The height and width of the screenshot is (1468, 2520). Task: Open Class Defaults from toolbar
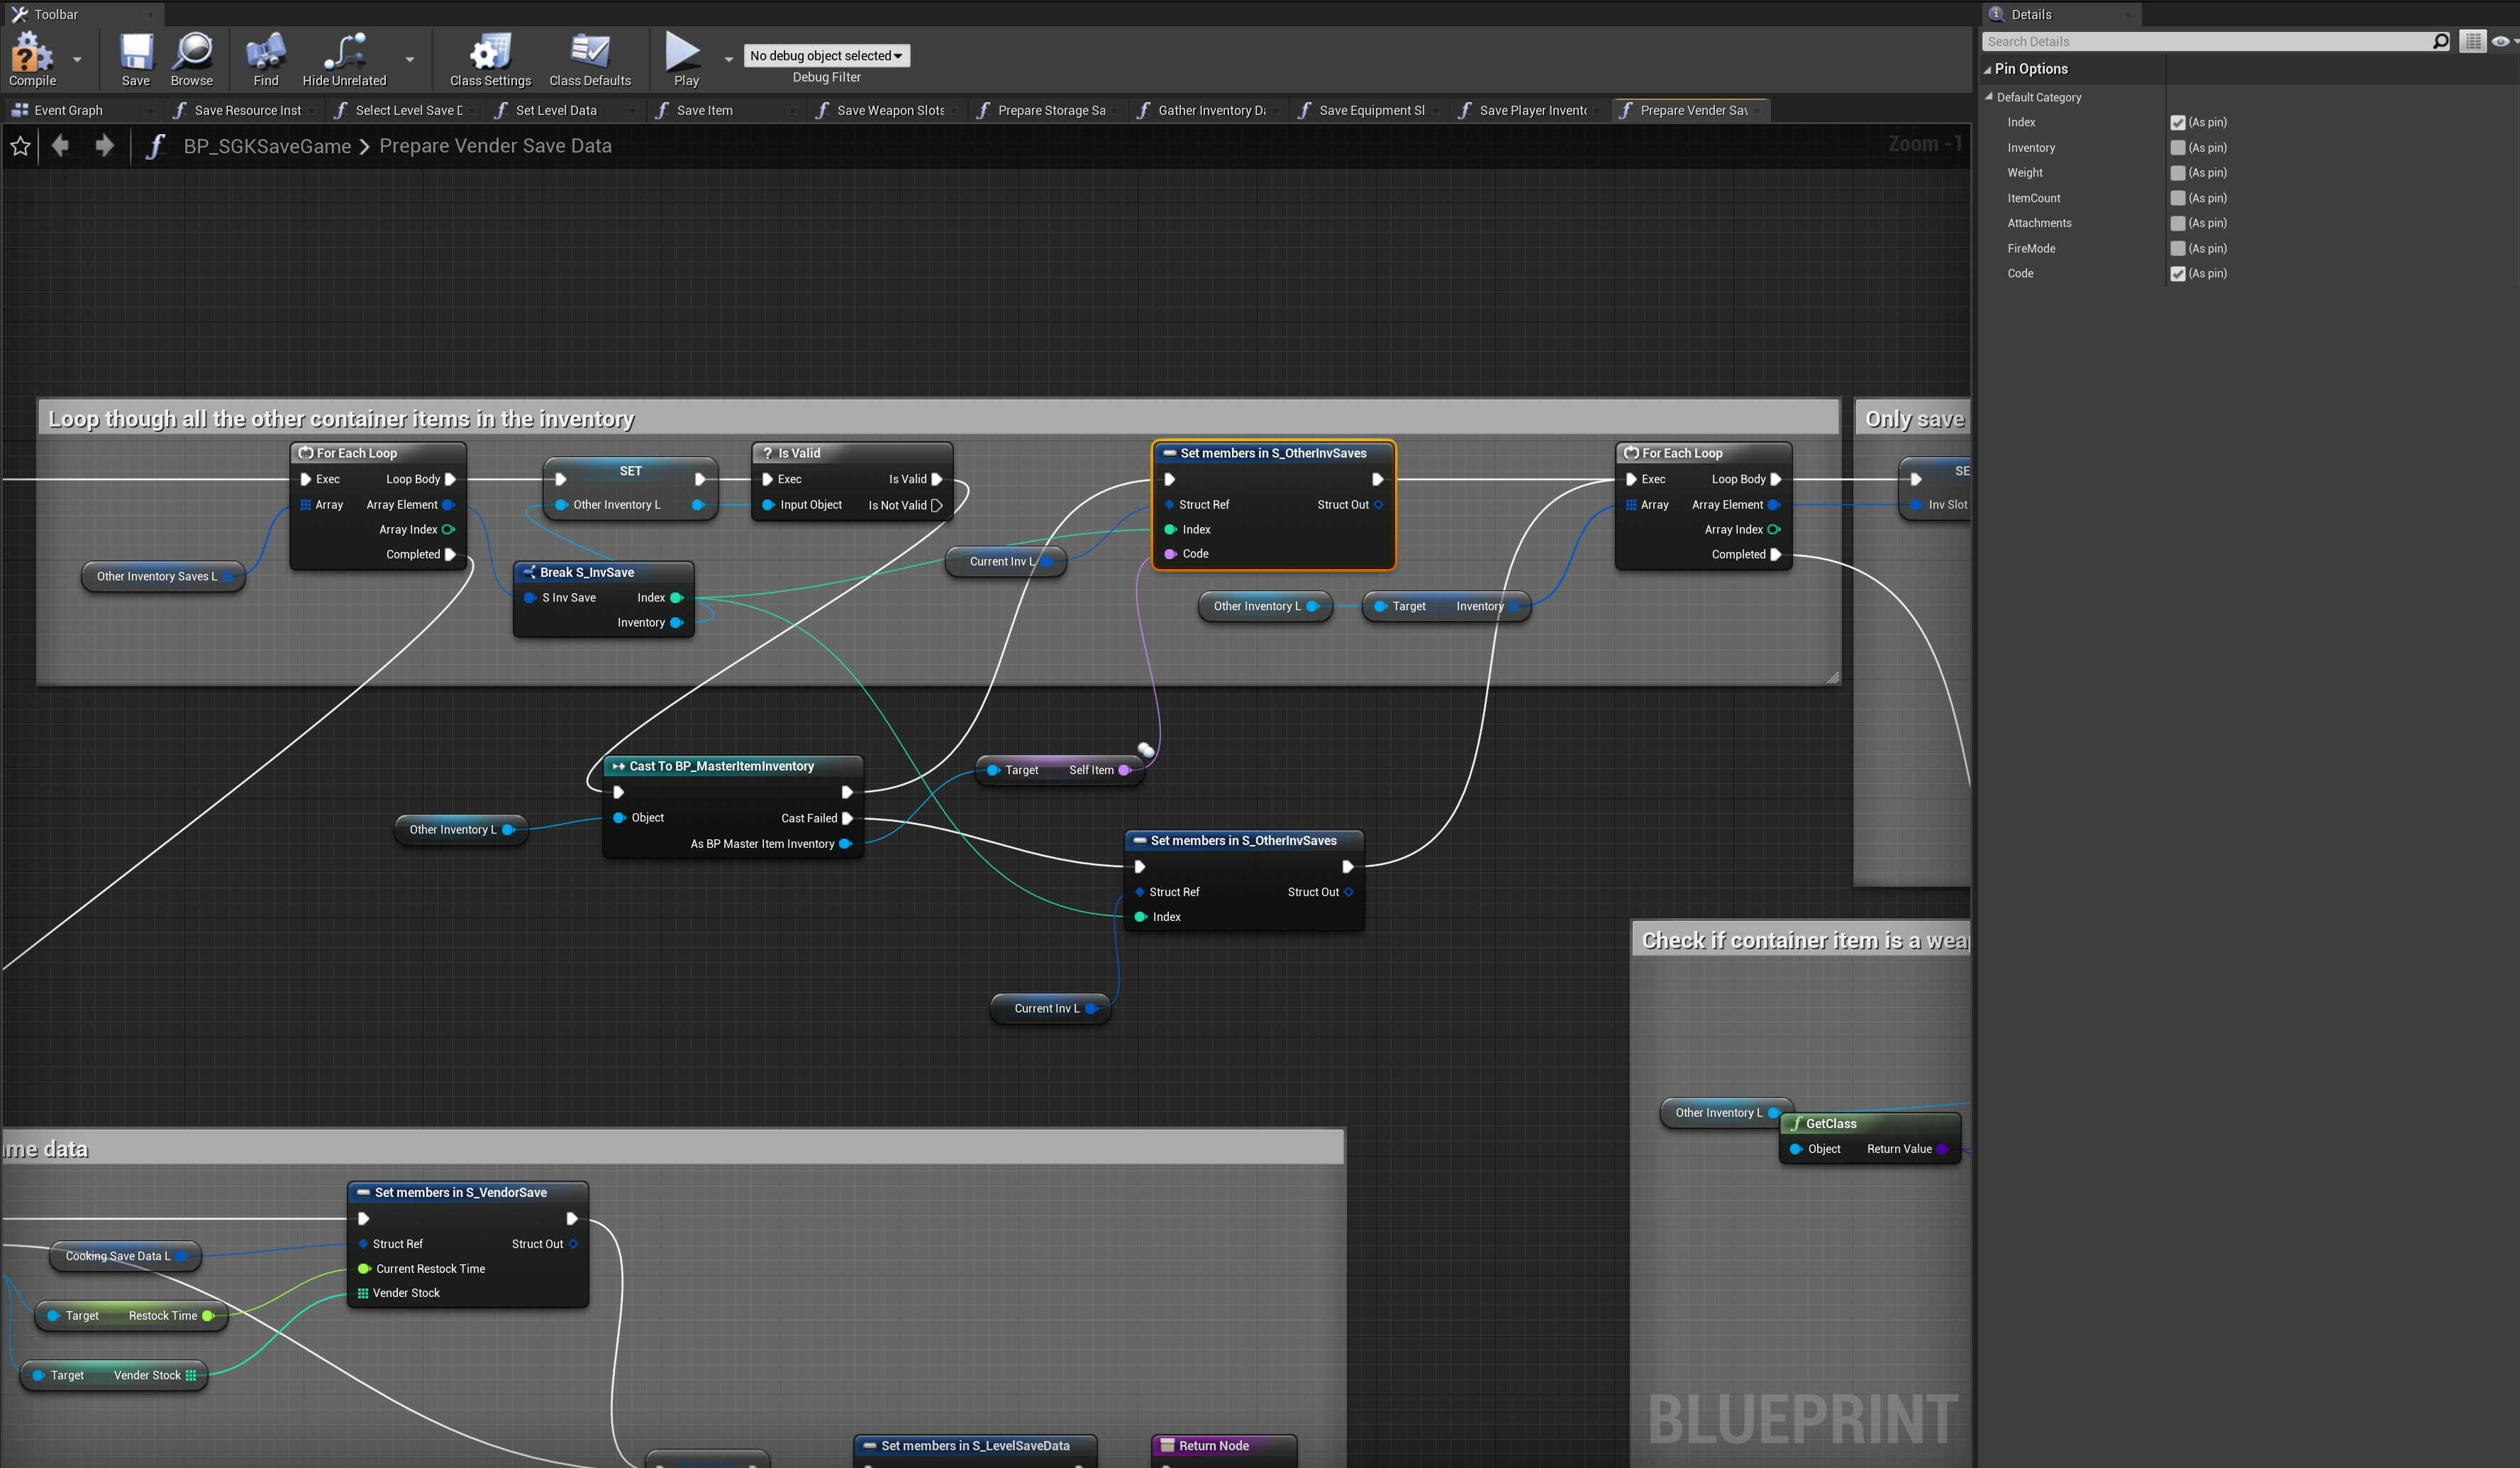(589, 52)
